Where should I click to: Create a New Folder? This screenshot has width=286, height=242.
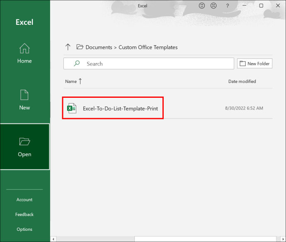[254, 63]
